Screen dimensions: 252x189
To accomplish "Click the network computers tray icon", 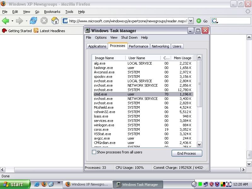I will 206,184.
